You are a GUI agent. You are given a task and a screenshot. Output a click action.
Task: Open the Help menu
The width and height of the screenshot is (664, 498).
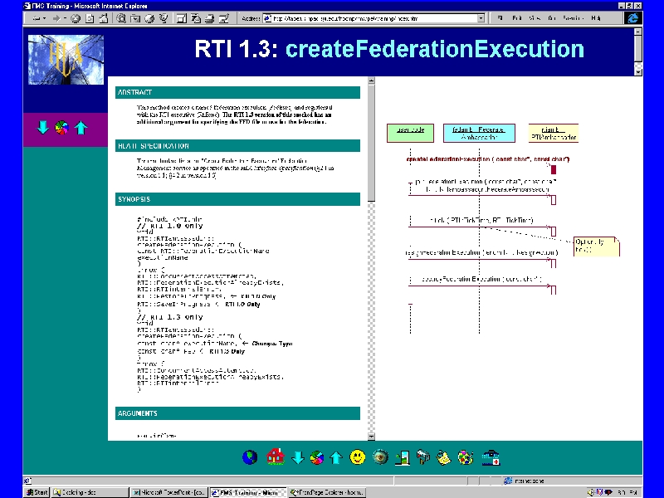coord(596,18)
